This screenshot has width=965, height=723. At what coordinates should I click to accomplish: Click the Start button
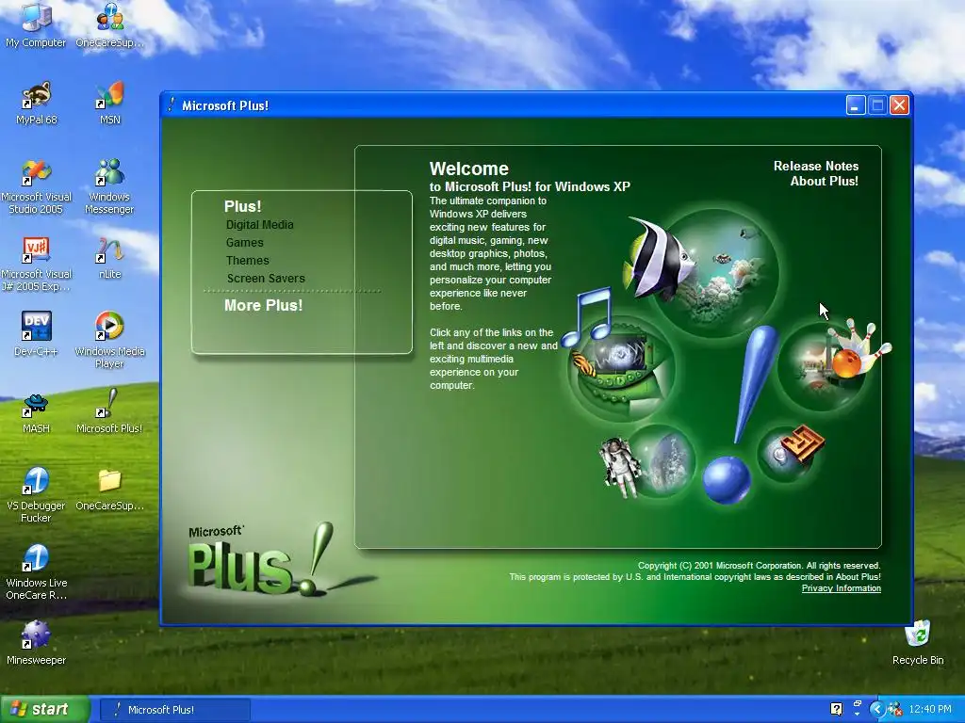tap(44, 710)
